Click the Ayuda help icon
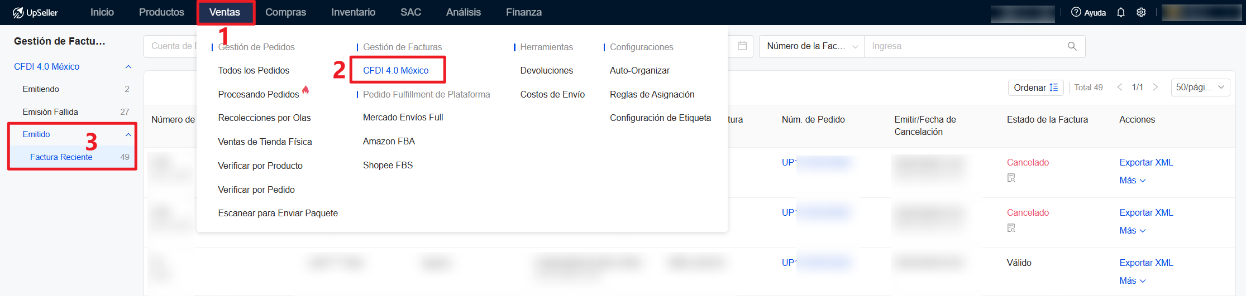The width and height of the screenshot is (1246, 296). click(x=1076, y=12)
